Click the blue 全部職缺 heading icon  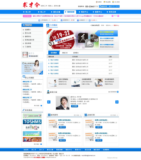pos(48,25)
